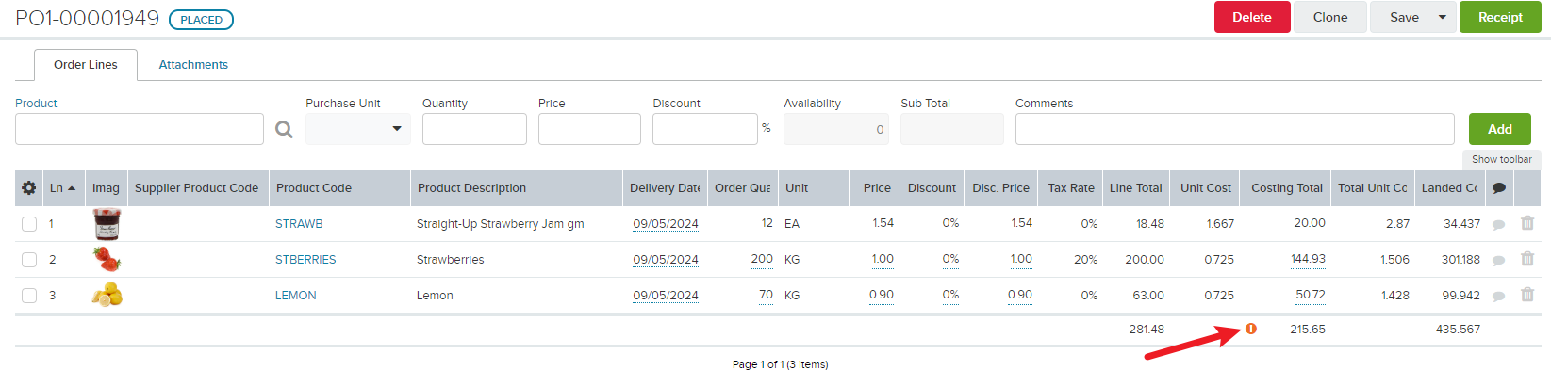The image size is (1551, 370).
Task: Focus the Product input field
Action: click(140, 129)
